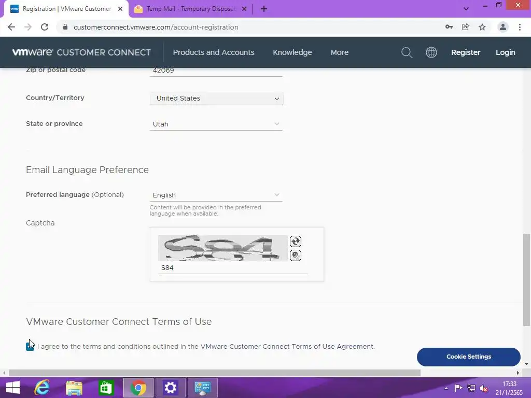531x398 pixels.
Task: Toggle the terms agreement checkbox
Action: tap(30, 347)
